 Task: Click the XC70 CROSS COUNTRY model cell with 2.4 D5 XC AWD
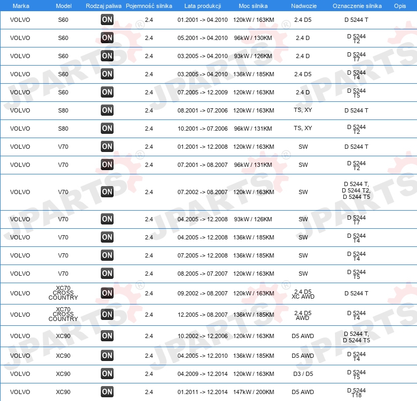[63, 293]
